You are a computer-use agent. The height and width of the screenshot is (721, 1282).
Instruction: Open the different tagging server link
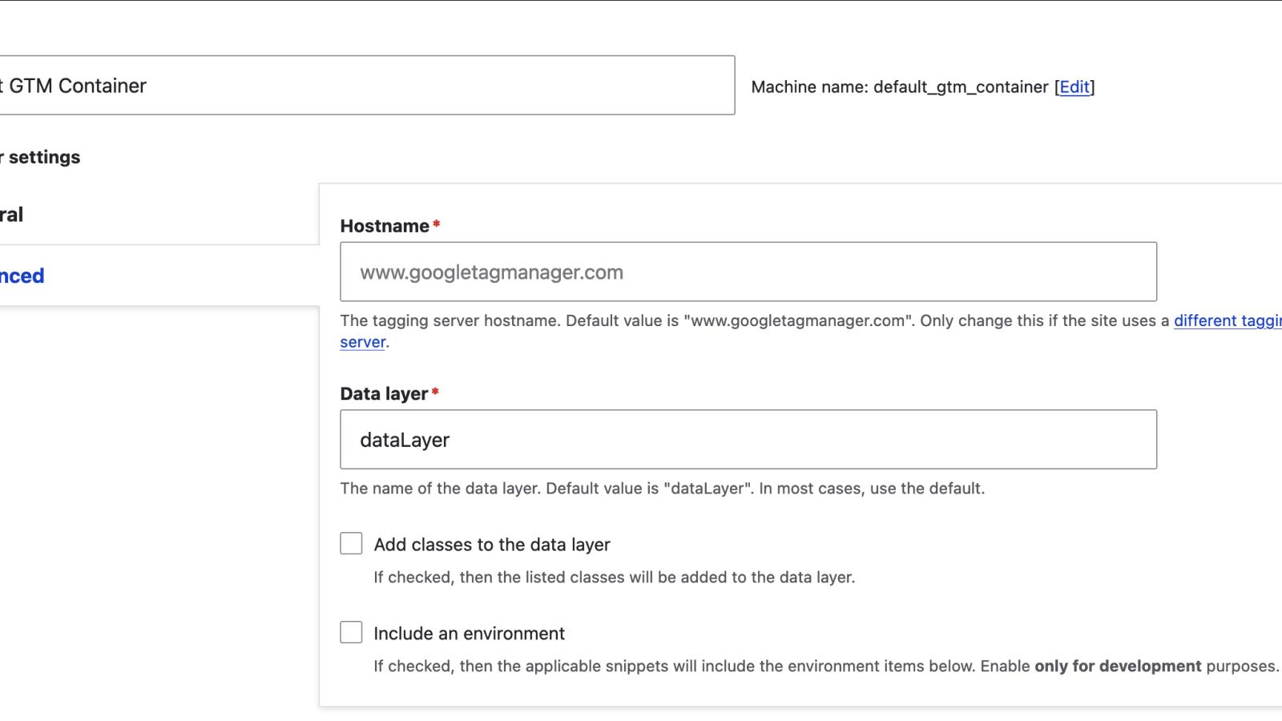tap(1227, 321)
